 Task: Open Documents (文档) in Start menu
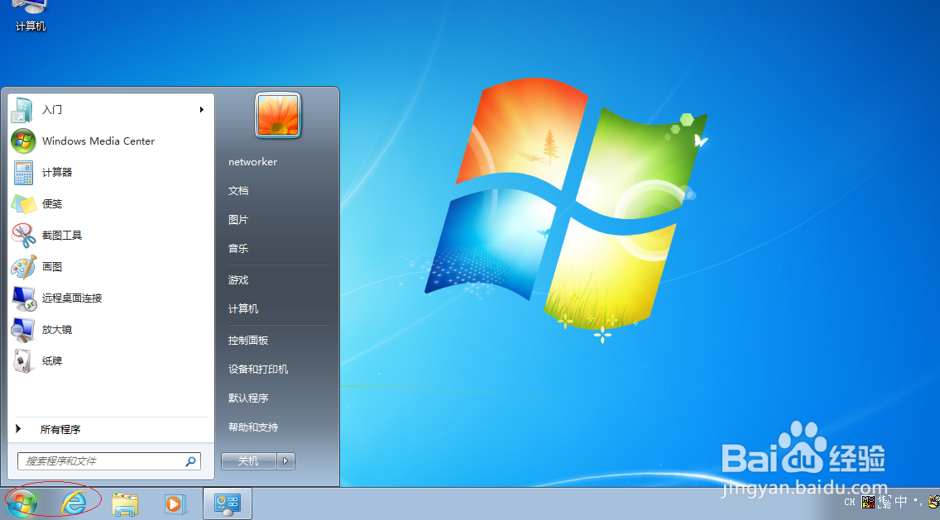point(238,191)
